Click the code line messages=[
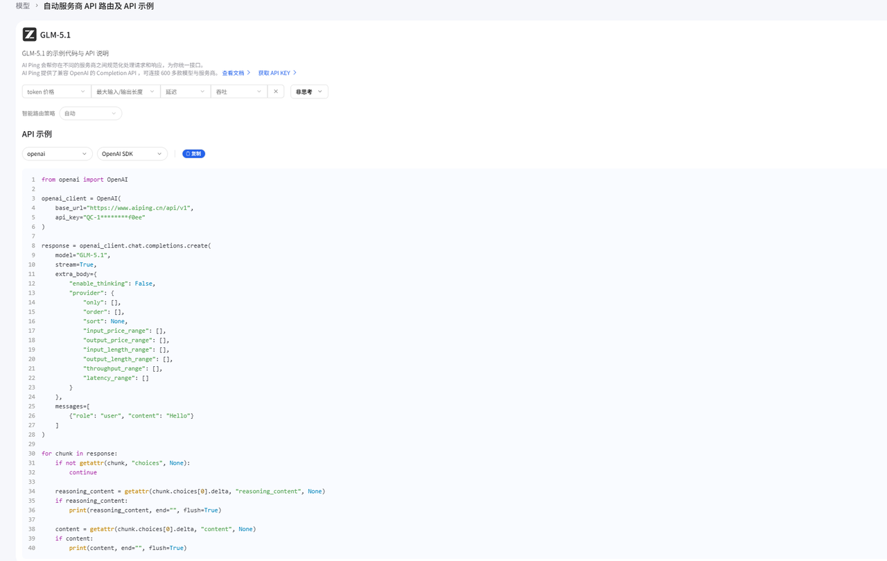This screenshot has height=561, width=887. tap(72, 406)
